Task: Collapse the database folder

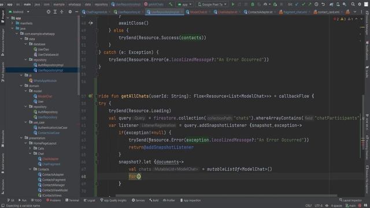Action: 25,44
